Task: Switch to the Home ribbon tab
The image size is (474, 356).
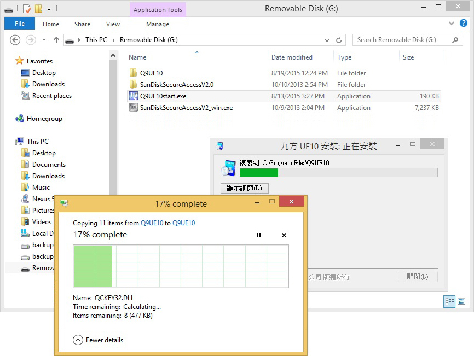Action: coord(51,24)
